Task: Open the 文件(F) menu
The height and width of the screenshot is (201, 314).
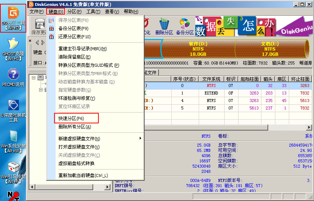Action: click(36, 12)
